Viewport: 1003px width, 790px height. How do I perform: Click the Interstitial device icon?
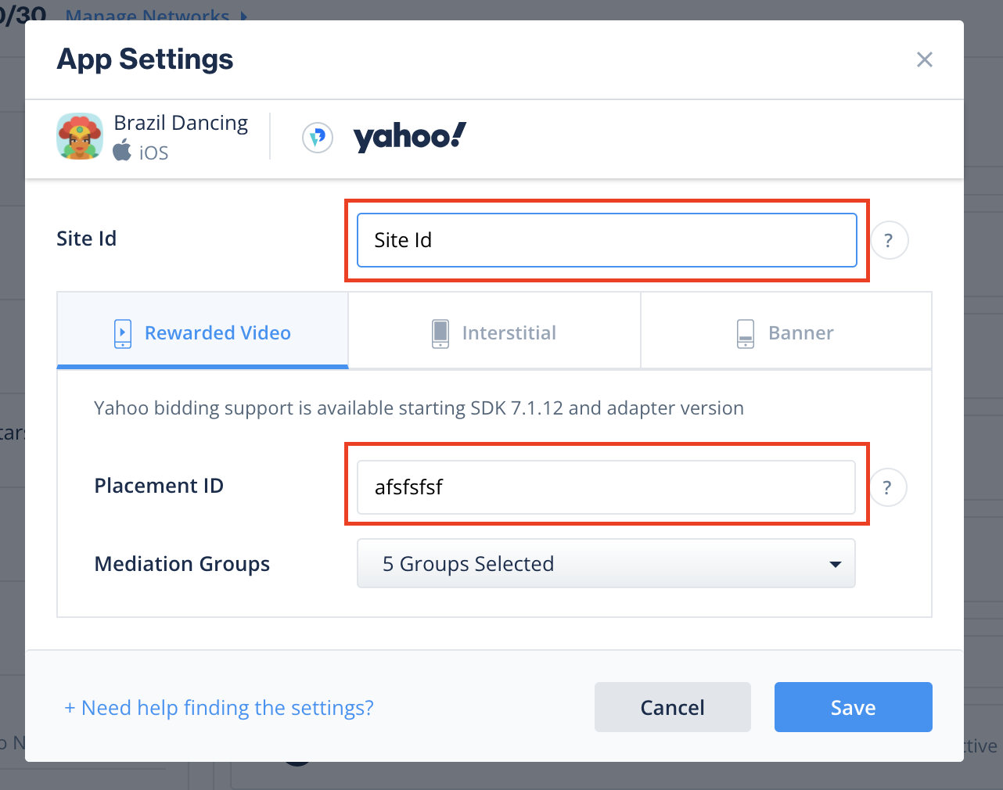tap(440, 333)
